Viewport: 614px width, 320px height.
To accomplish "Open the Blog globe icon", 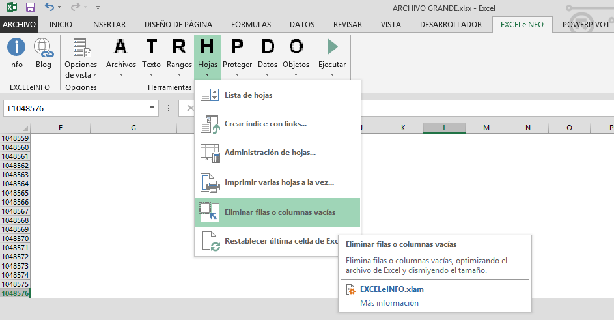I will click(44, 48).
